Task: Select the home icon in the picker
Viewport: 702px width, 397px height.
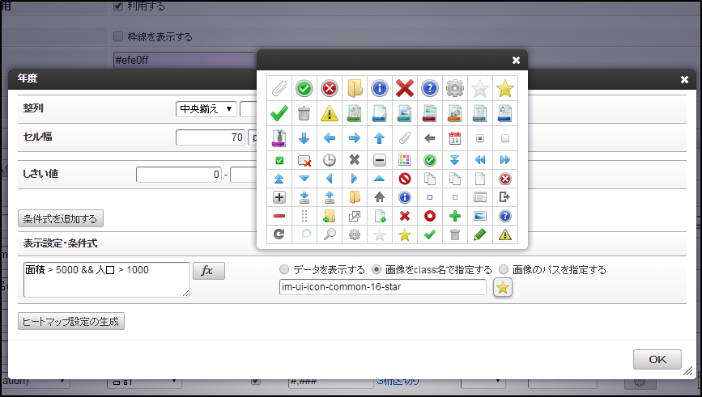Action: [x=379, y=196]
